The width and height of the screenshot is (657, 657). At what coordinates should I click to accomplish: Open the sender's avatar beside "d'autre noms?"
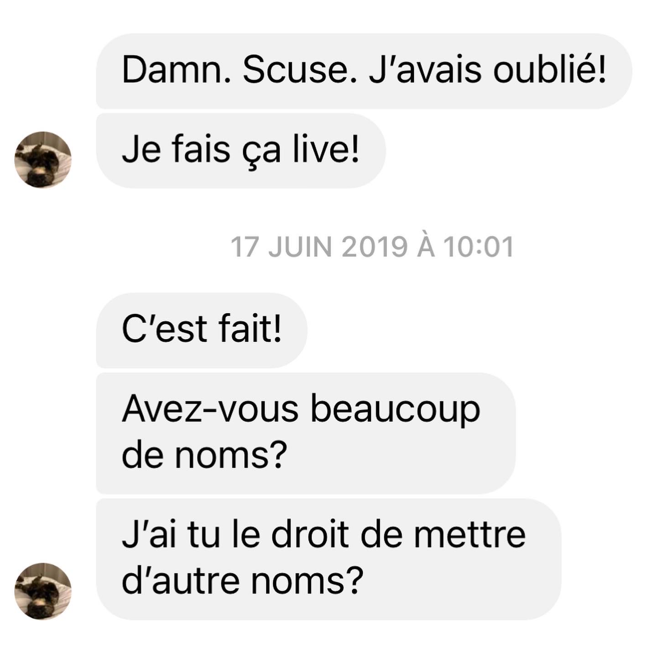[43, 591]
